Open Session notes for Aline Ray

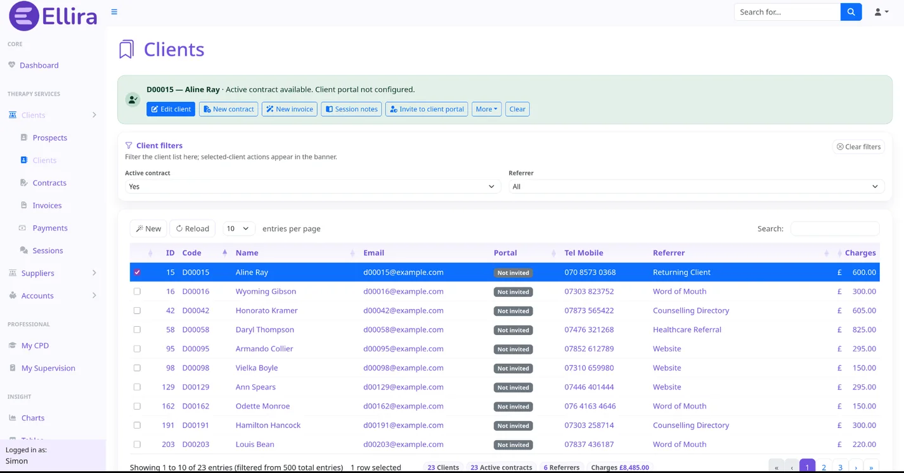[x=351, y=109]
